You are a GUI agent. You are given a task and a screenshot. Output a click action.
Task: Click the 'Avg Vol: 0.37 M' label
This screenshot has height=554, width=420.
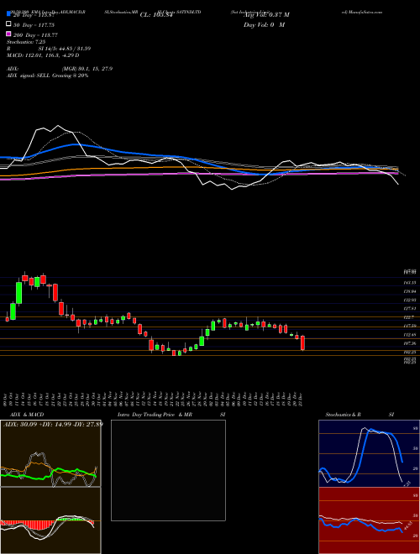tap(266, 15)
